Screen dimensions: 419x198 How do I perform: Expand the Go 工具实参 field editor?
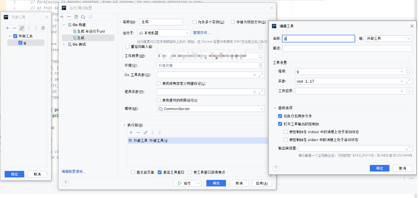tap(261, 75)
